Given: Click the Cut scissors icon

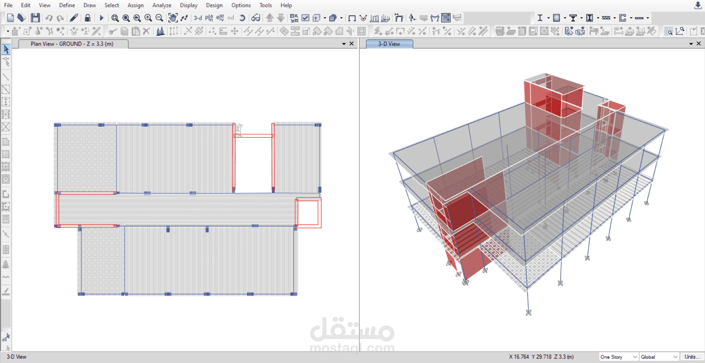Looking at the screenshot, I should [113, 31].
